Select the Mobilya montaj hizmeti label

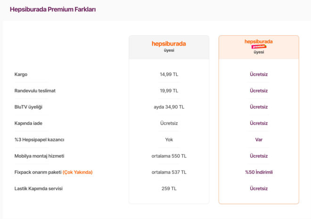[40, 156]
